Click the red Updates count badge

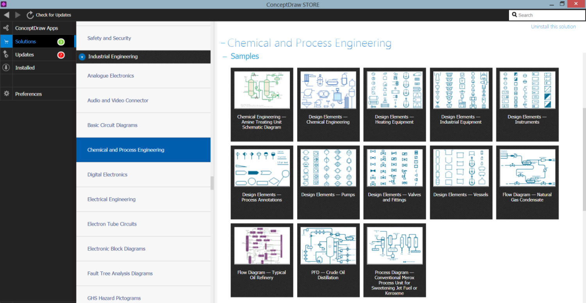pyautogui.click(x=61, y=55)
